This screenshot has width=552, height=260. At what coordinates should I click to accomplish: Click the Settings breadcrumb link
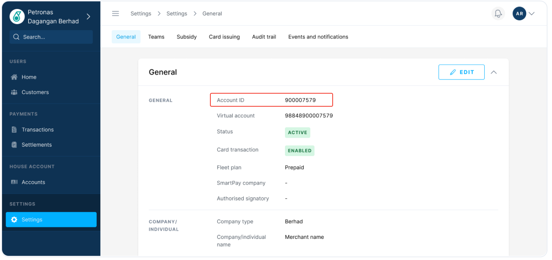coord(141,13)
